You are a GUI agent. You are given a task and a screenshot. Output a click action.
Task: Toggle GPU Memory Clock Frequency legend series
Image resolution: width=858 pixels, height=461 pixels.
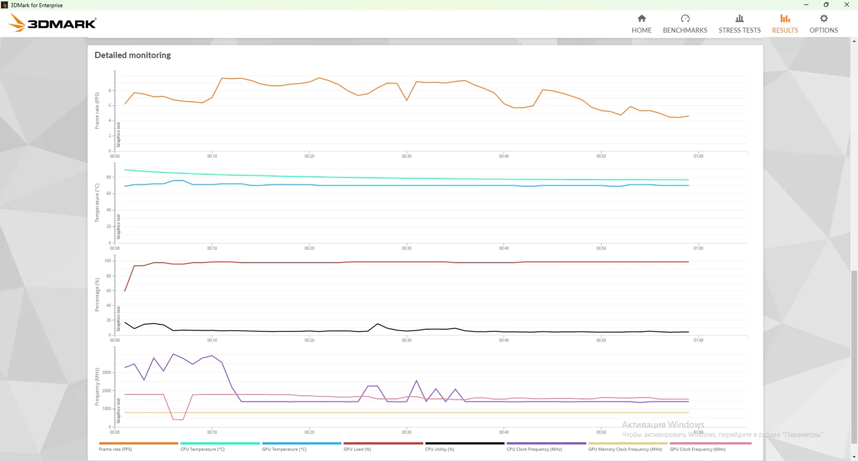(625, 449)
